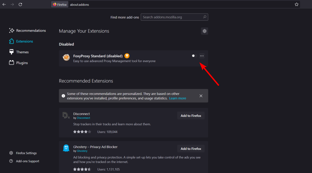
Task: Bookmark this page with the star icon
Action: click(x=296, y=4)
